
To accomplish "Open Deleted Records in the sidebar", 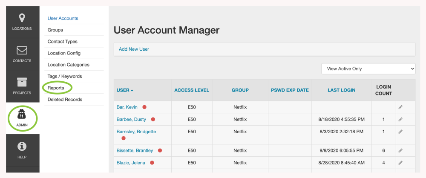I will (65, 100).
